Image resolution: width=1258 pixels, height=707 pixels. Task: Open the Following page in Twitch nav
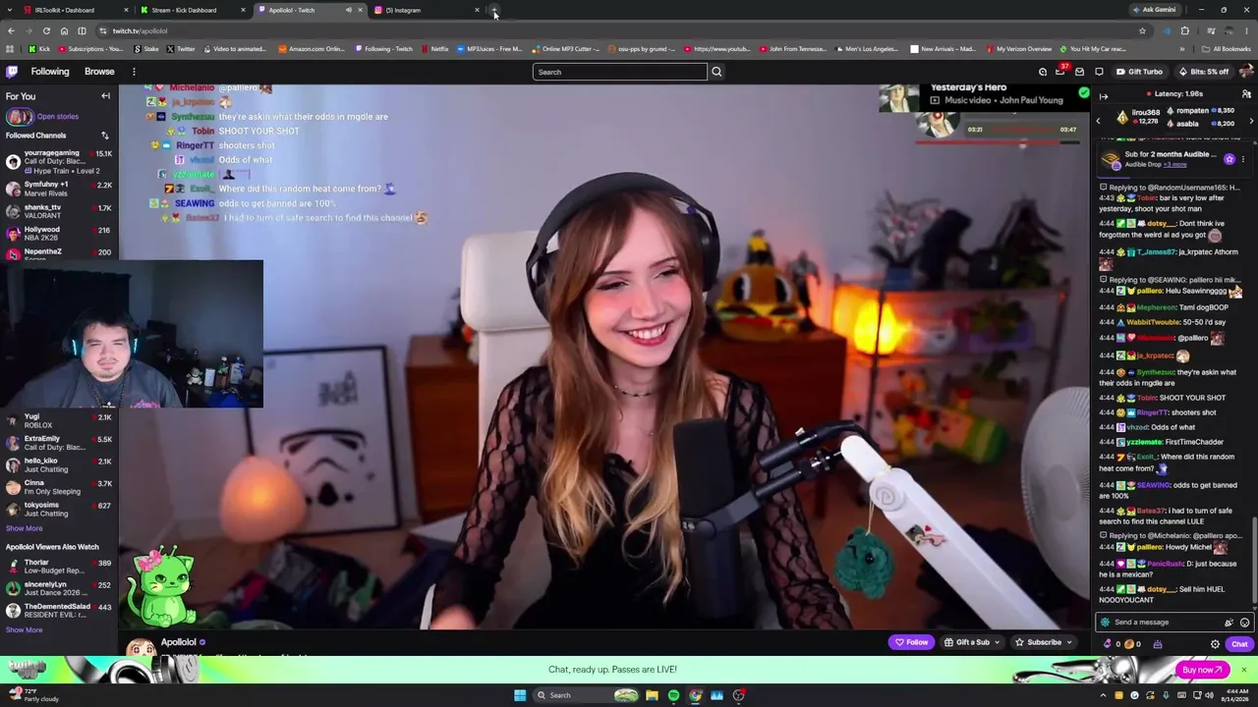tap(50, 72)
